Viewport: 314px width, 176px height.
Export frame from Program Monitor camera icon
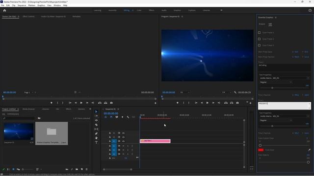pos(237,103)
